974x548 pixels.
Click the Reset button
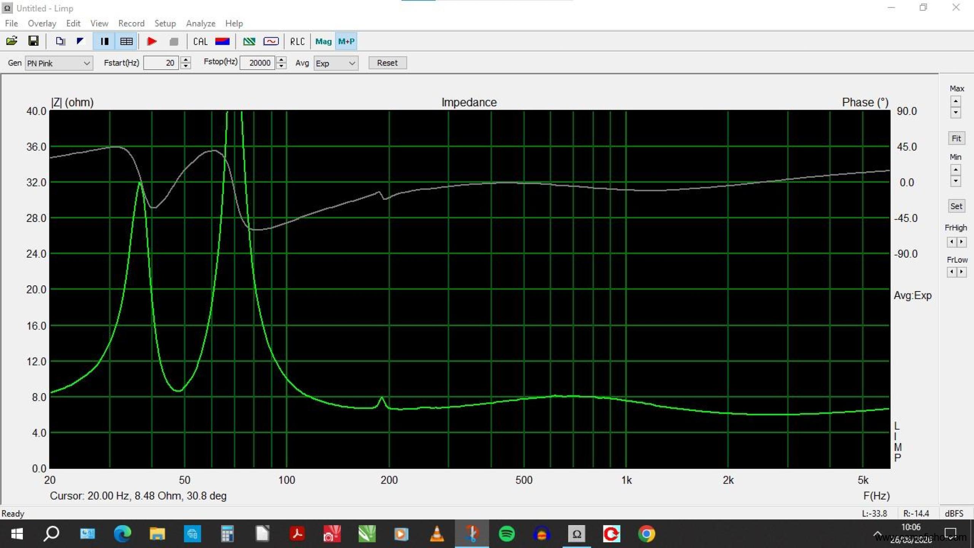coord(387,63)
